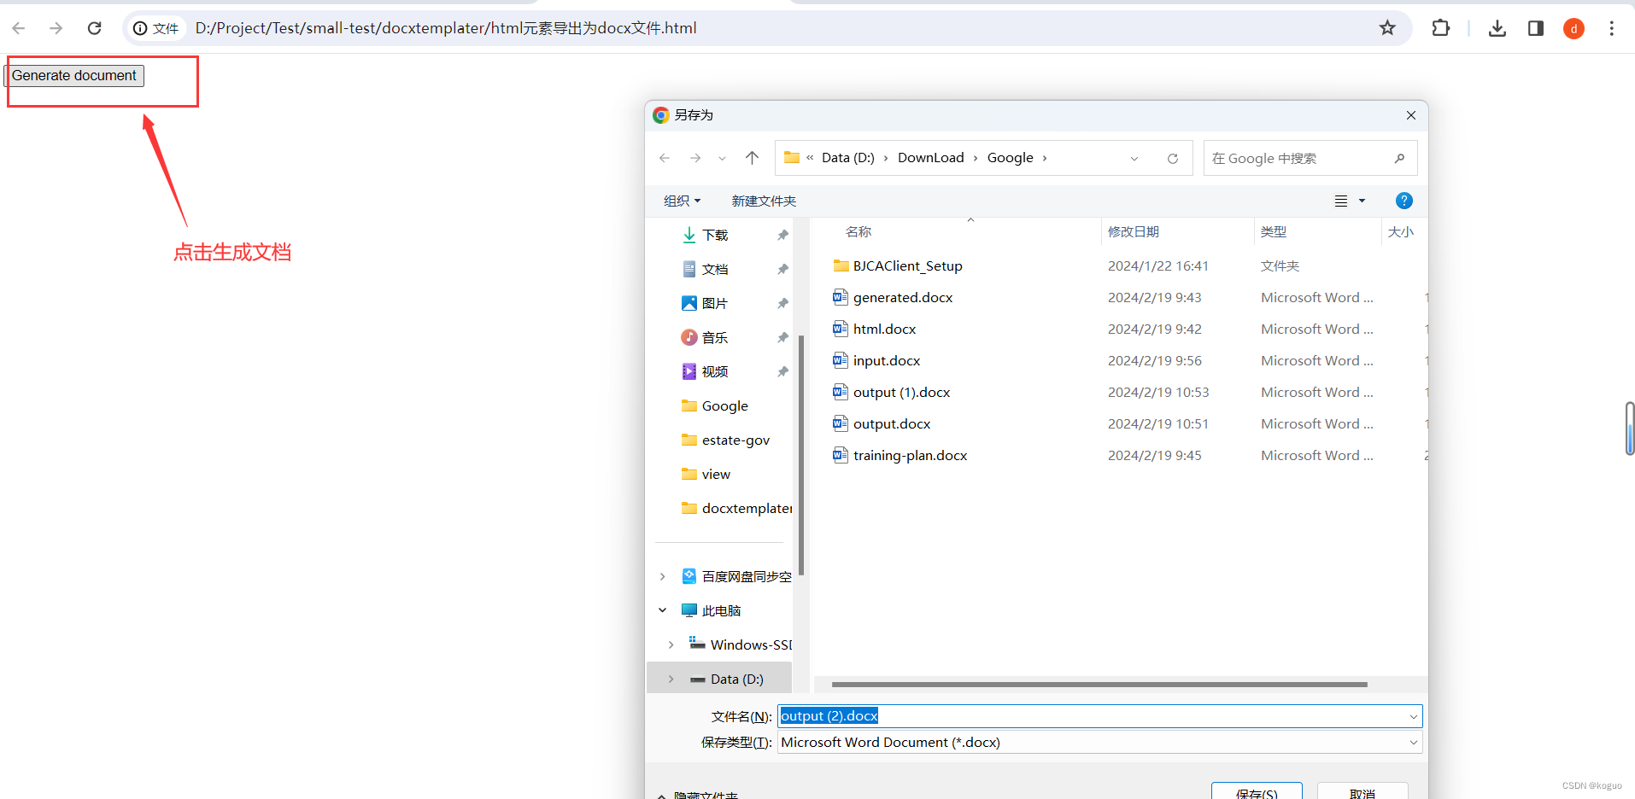
Task: Click the bookmark star in the address bar
Action: (1388, 28)
